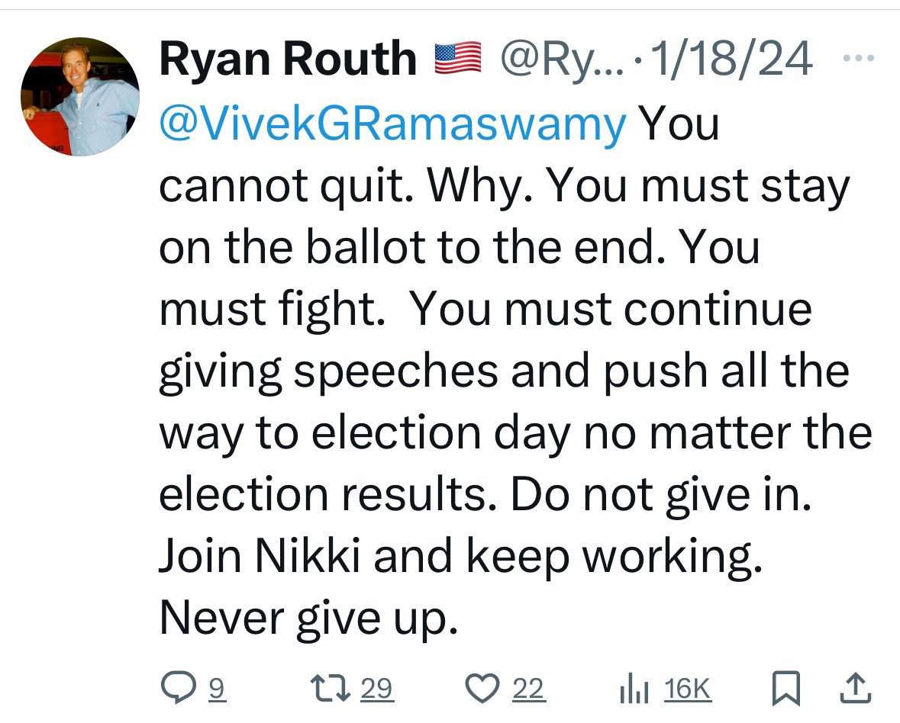Repost the tweet using the retweet arrows icon

[x=334, y=689]
